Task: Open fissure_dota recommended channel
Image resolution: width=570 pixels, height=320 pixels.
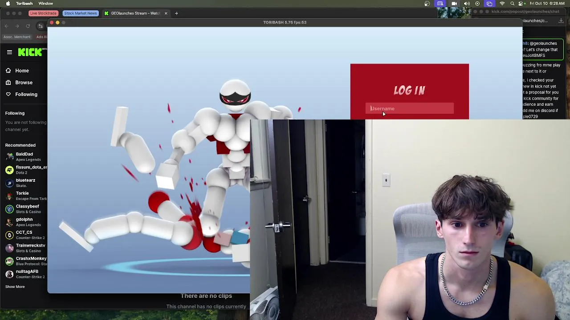Action: point(26,170)
